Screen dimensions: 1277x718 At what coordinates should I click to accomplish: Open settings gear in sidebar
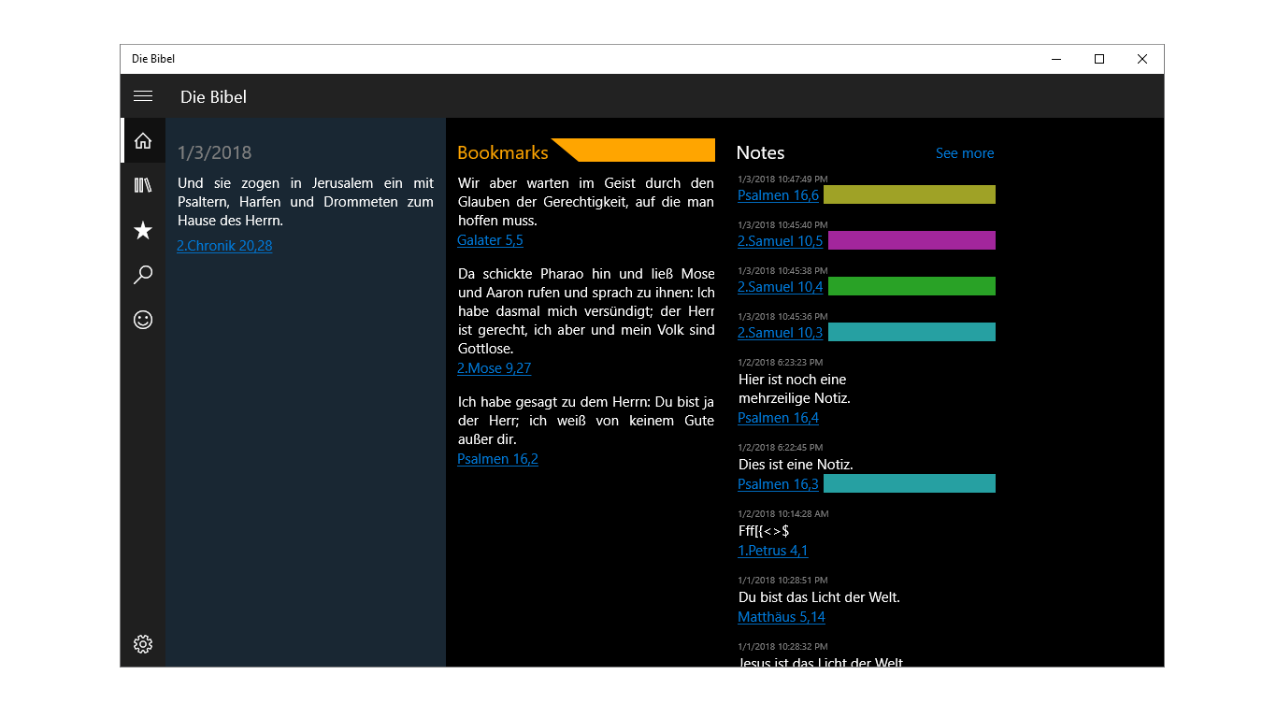point(143,644)
